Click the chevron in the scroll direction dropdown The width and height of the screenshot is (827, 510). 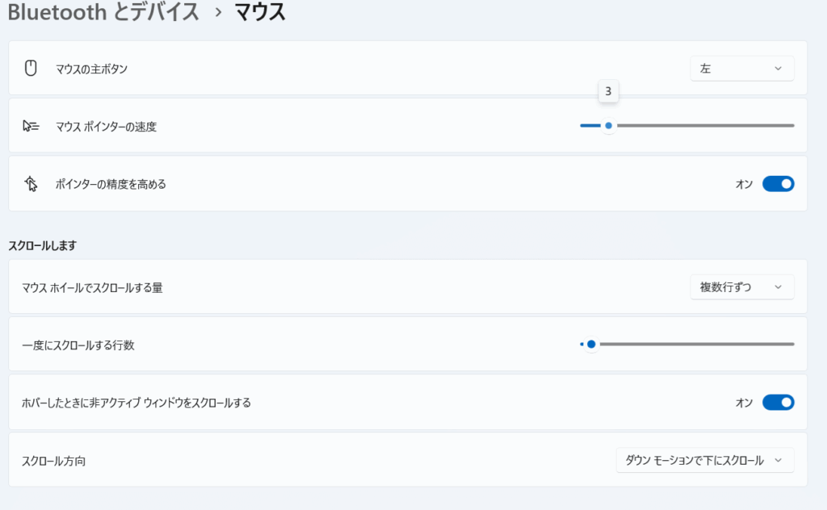click(778, 460)
